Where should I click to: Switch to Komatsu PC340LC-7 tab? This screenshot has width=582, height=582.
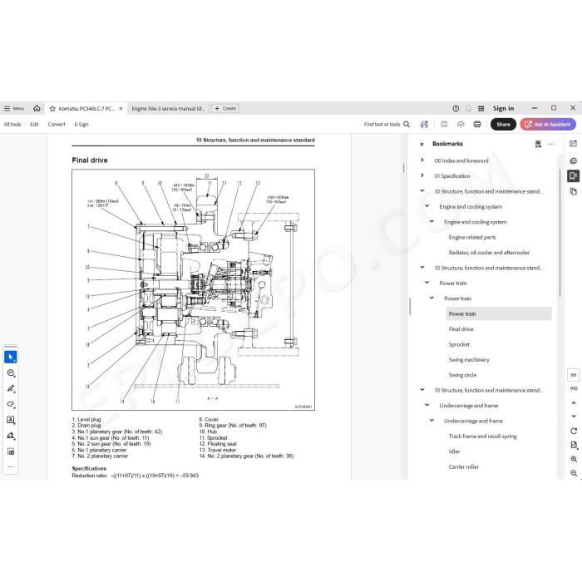(86, 108)
